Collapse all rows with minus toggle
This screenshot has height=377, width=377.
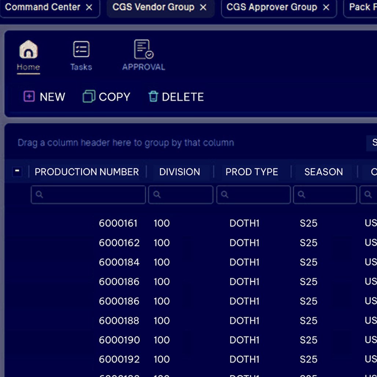(17, 172)
